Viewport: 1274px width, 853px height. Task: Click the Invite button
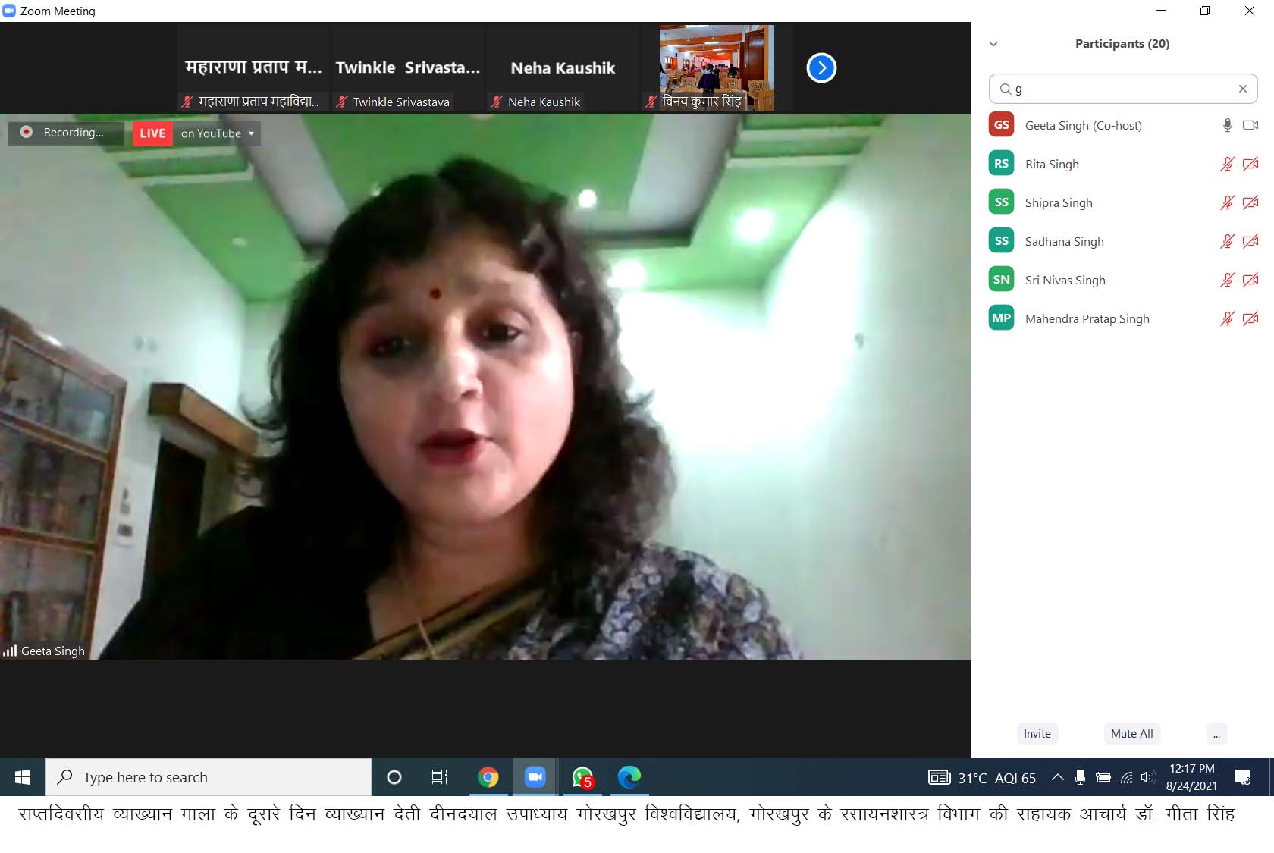(x=1037, y=734)
